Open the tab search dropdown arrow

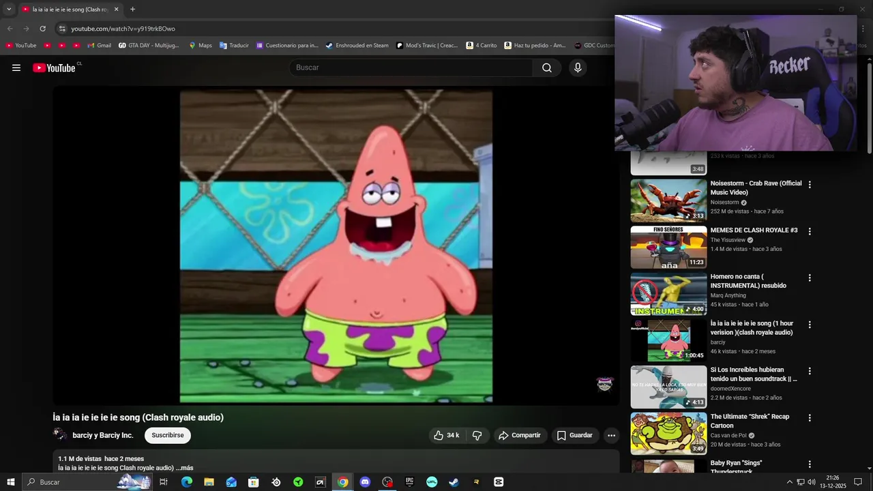[9, 10]
